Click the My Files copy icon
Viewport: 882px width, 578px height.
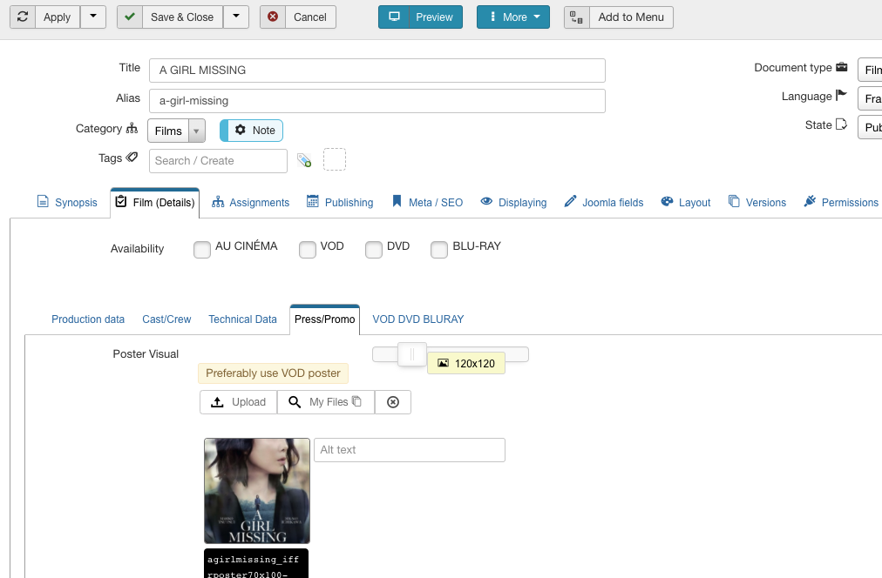click(356, 401)
